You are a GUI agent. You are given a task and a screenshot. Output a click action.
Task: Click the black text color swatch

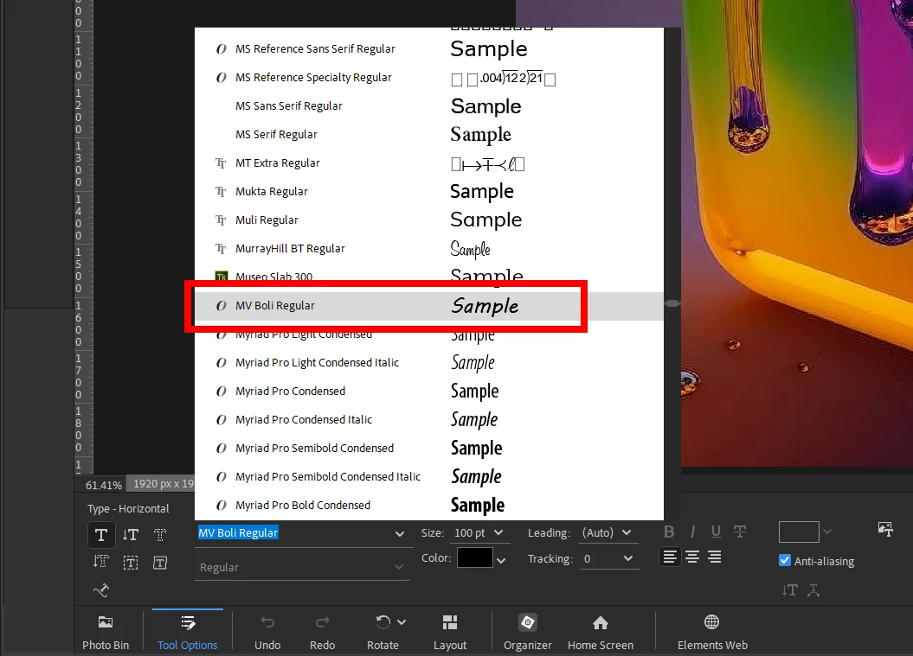click(x=475, y=557)
